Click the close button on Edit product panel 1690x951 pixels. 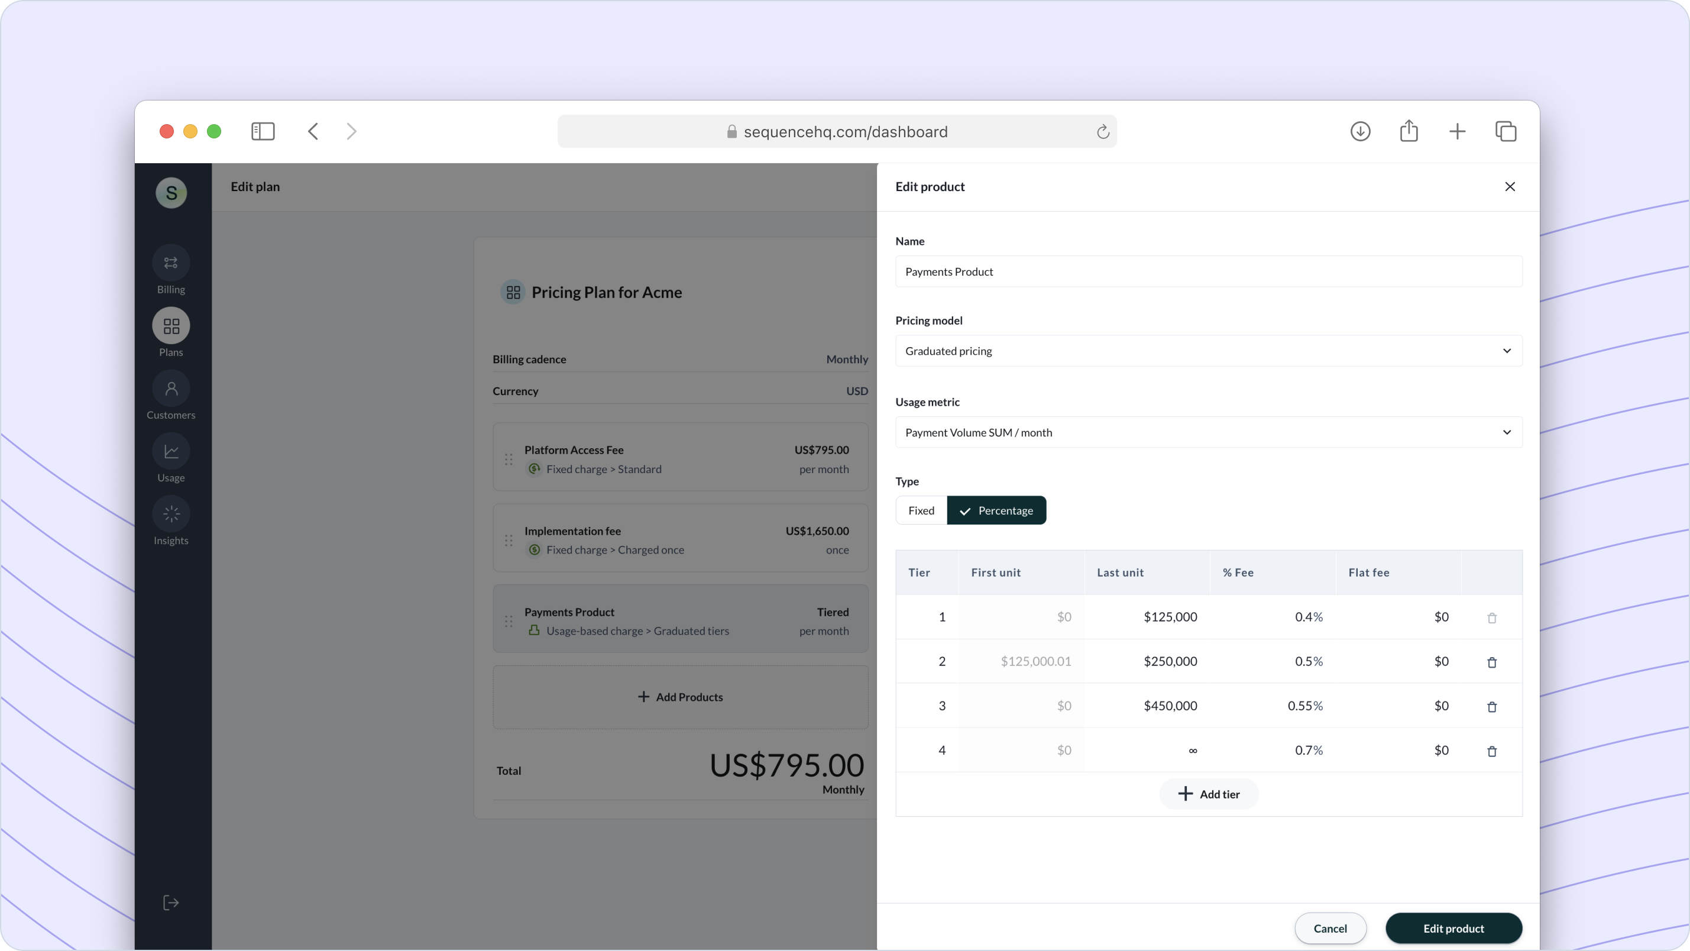point(1510,186)
